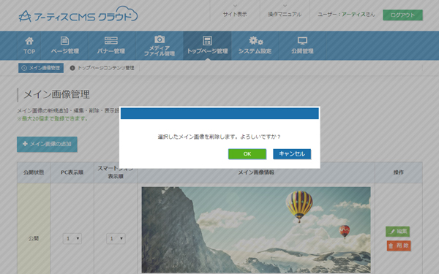Open バナー管理 banner icon menu

111,45
